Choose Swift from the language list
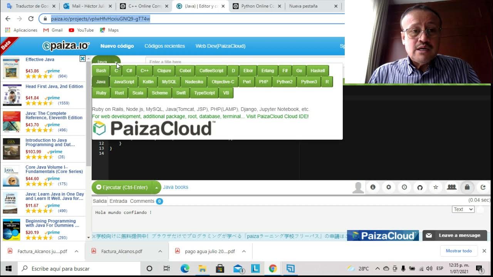This screenshot has height=277, width=493. coord(181,93)
